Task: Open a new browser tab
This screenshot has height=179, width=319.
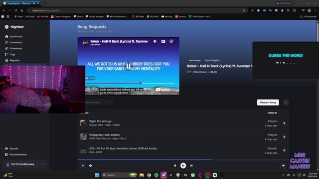Action: [44, 3]
